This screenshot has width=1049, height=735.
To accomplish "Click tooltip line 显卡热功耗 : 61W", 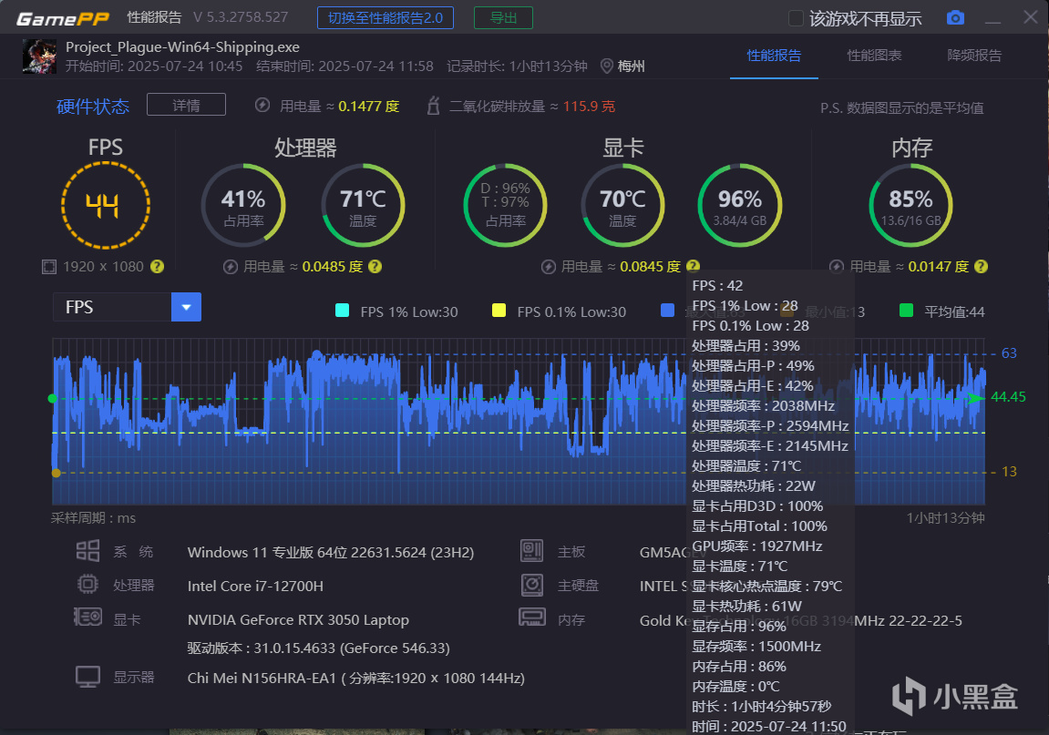I will (x=746, y=607).
